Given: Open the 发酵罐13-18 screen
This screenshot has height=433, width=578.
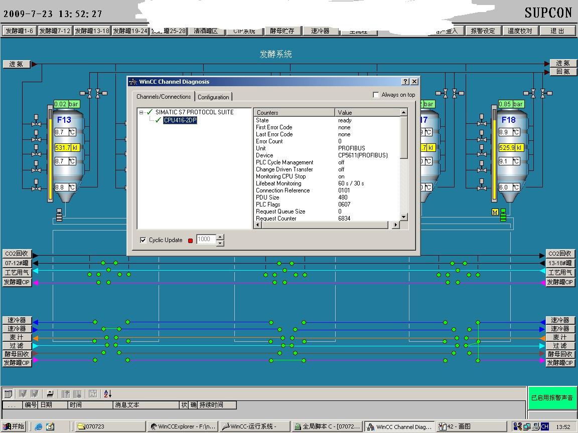Looking at the screenshot, I should pyautogui.click(x=92, y=31).
